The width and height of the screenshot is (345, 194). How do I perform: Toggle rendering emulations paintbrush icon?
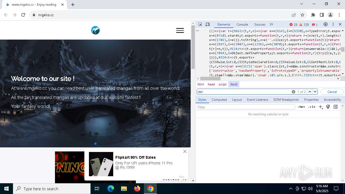pos(328,107)
